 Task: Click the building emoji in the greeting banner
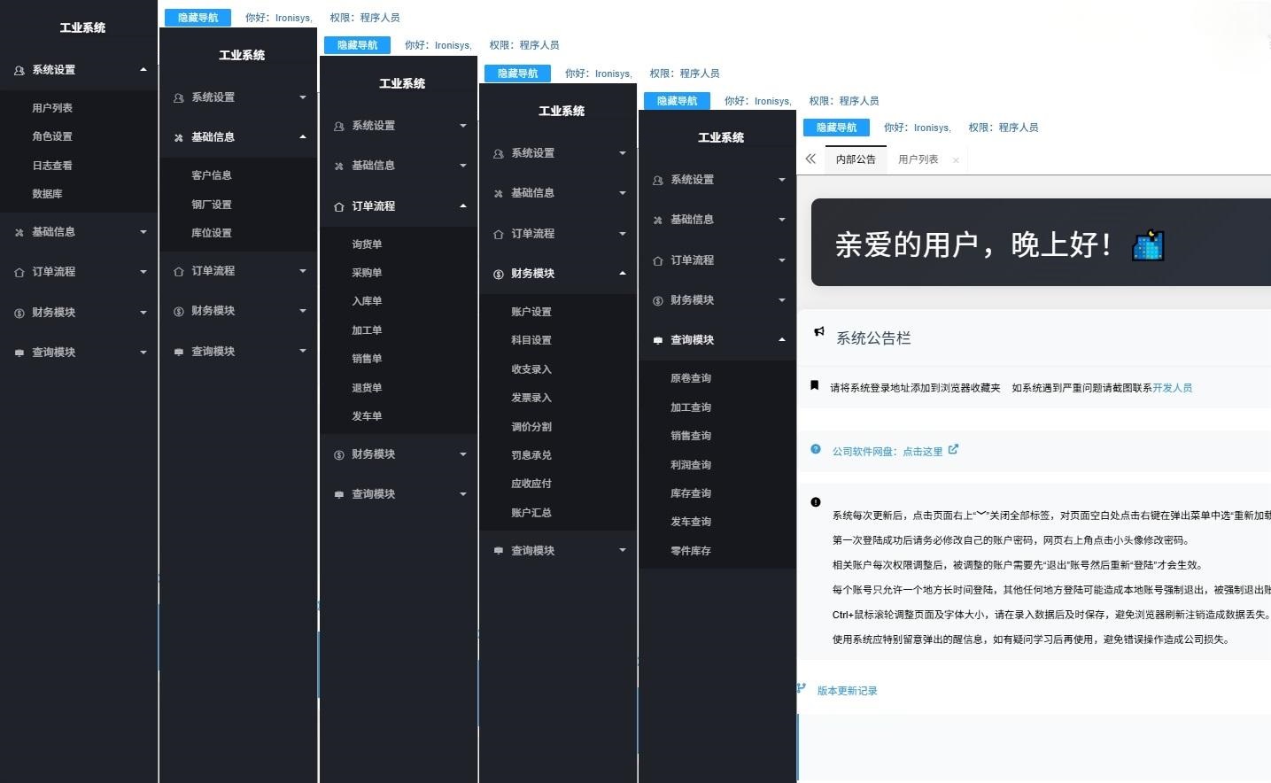(x=1148, y=245)
